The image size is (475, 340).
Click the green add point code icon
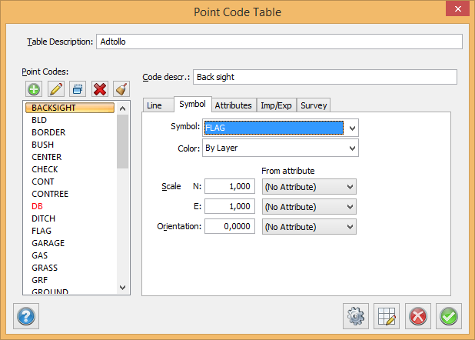click(33, 88)
